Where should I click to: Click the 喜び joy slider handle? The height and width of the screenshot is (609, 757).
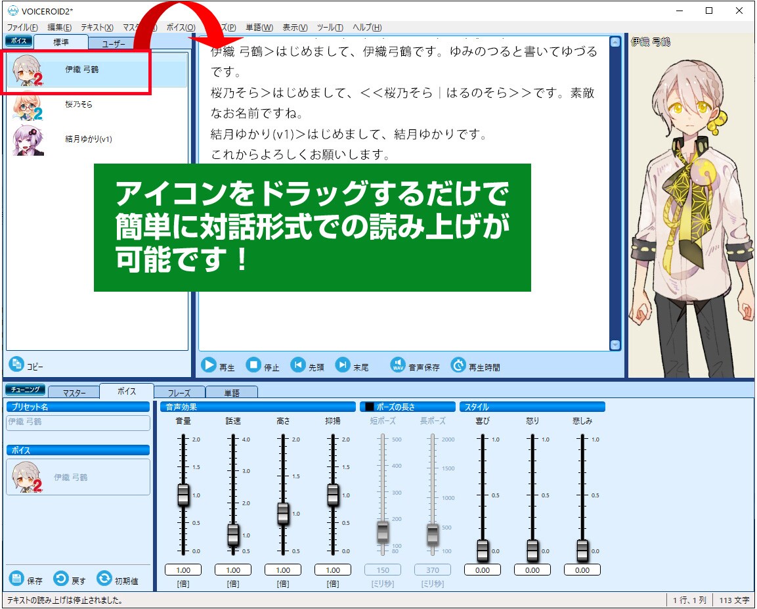coord(483,551)
